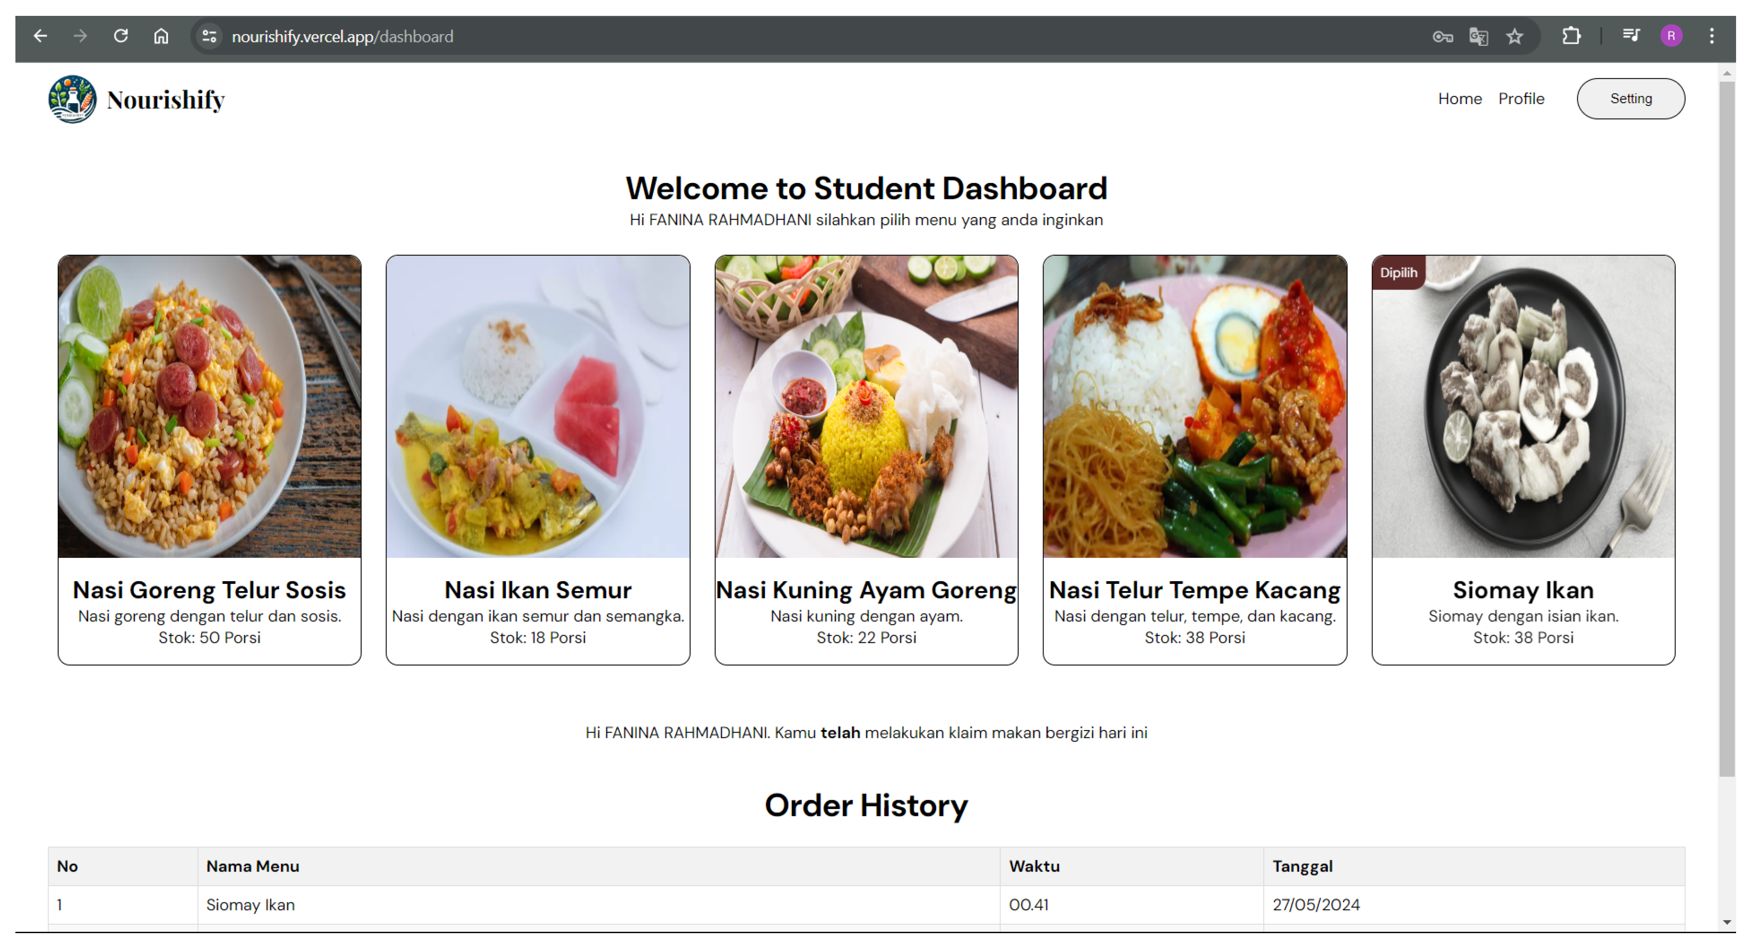The width and height of the screenshot is (1758, 949).
Task: Open the browser extensions puzzle icon
Action: click(1571, 36)
